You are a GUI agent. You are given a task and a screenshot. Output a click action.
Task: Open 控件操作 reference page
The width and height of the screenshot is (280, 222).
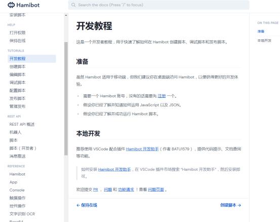pos(18,206)
